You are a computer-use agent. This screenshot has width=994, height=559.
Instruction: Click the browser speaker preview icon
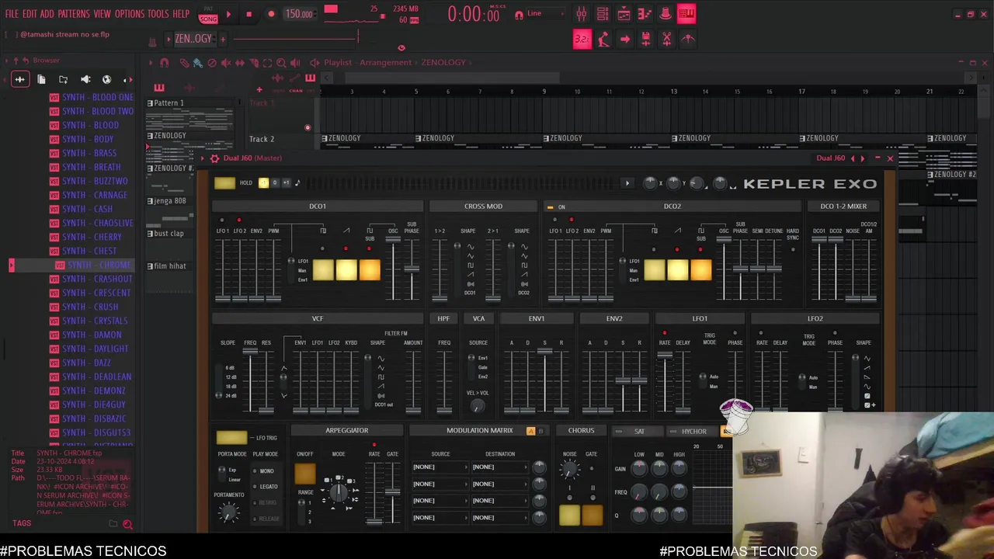(x=85, y=79)
